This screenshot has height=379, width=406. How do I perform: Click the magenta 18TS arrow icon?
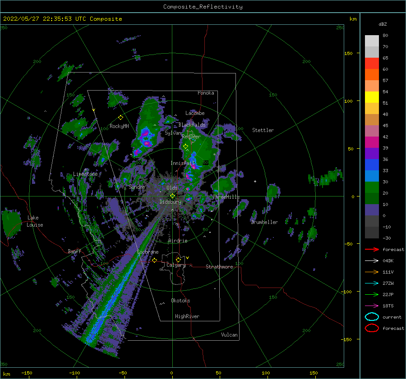click(372, 306)
